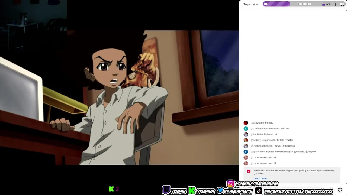This screenshot has height=195, width=347.
Task: Click bjjerry4669's blue avatar
Action: click(246, 152)
